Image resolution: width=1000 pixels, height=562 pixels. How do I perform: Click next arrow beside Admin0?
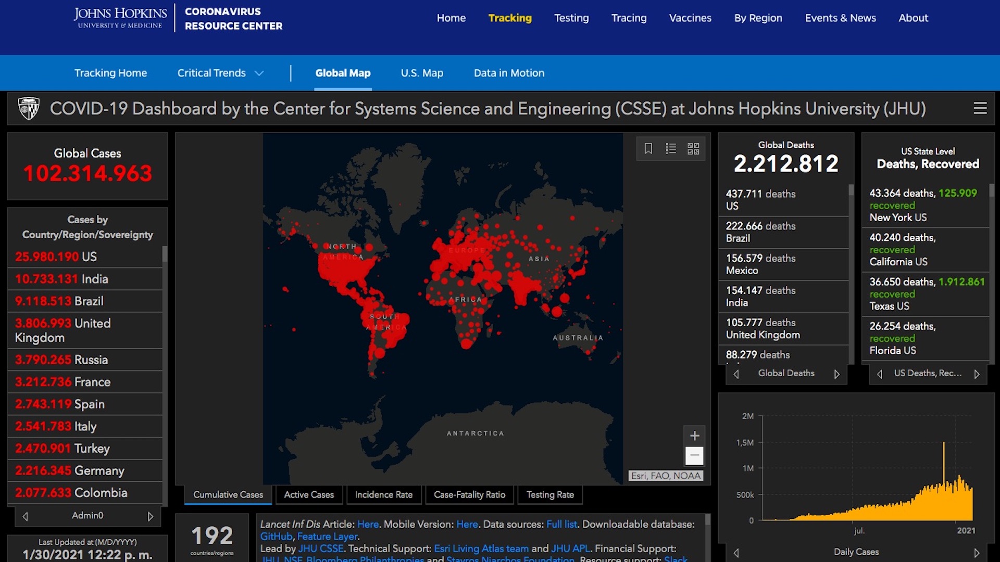tap(151, 516)
